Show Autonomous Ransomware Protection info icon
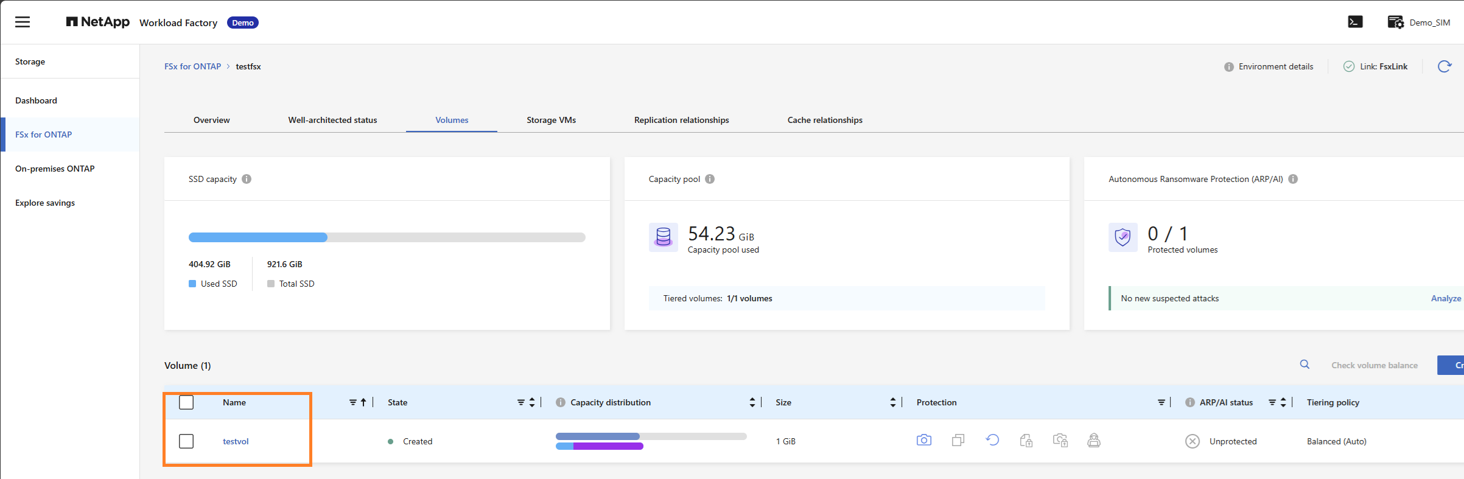This screenshot has height=479, width=1464. [1293, 179]
